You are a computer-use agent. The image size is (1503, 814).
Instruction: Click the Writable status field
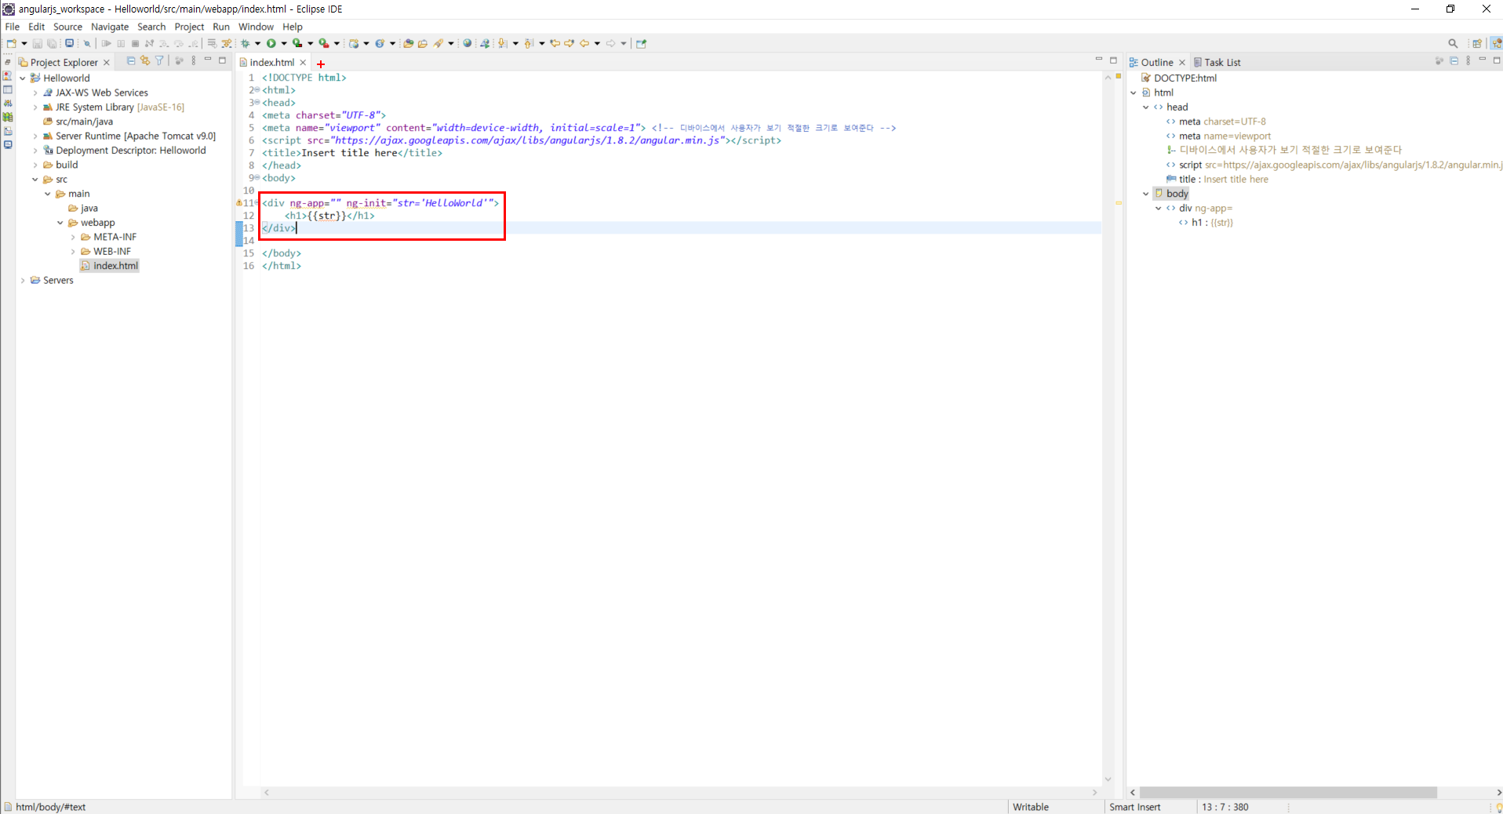(1030, 807)
